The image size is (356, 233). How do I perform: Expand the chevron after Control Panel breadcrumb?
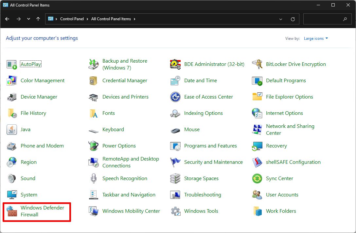point(88,19)
